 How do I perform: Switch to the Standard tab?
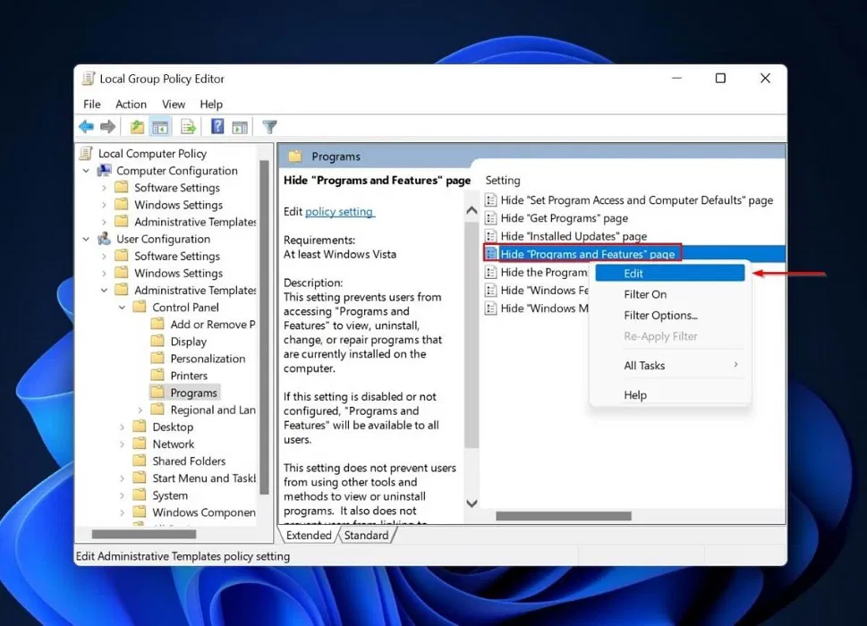(x=366, y=536)
